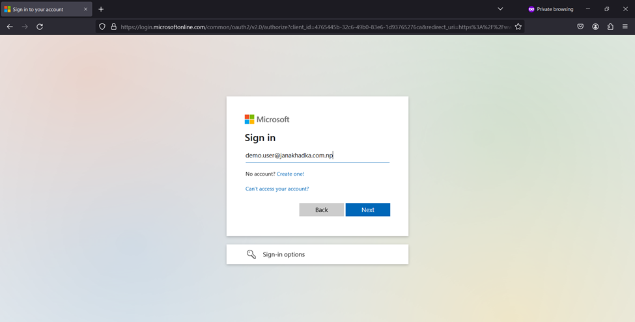This screenshot has width=635, height=322.
Task: Click the key icon beside Sign-in options
Action: tap(251, 254)
